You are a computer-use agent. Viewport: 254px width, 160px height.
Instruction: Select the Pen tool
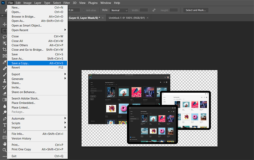coord(4,119)
